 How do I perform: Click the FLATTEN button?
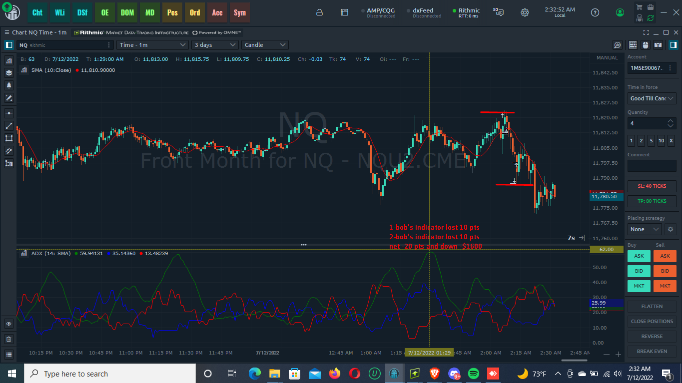pos(652,306)
